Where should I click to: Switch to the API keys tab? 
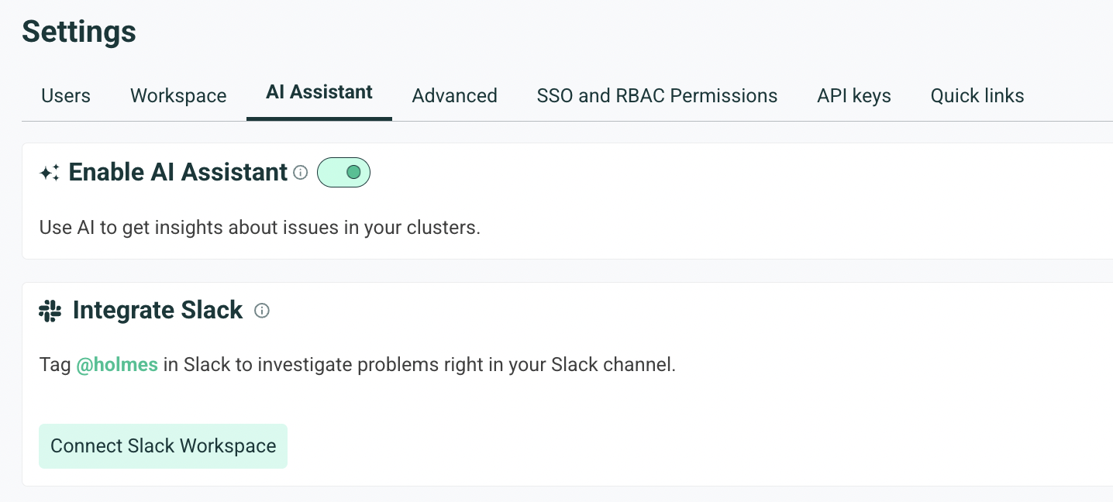(x=854, y=96)
